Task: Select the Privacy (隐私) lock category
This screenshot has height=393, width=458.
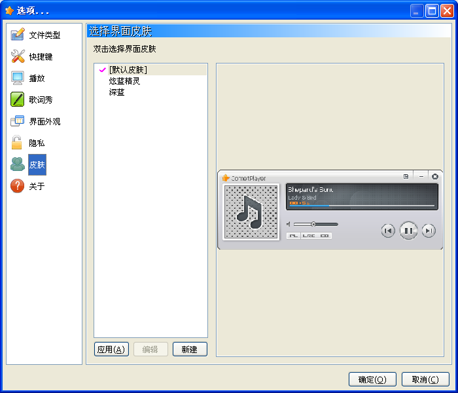Action: [x=37, y=143]
